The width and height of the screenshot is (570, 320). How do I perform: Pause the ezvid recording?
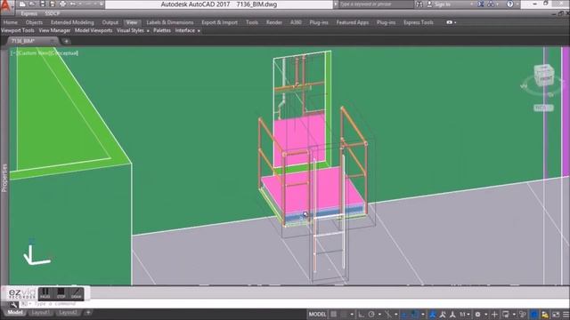click(45, 293)
